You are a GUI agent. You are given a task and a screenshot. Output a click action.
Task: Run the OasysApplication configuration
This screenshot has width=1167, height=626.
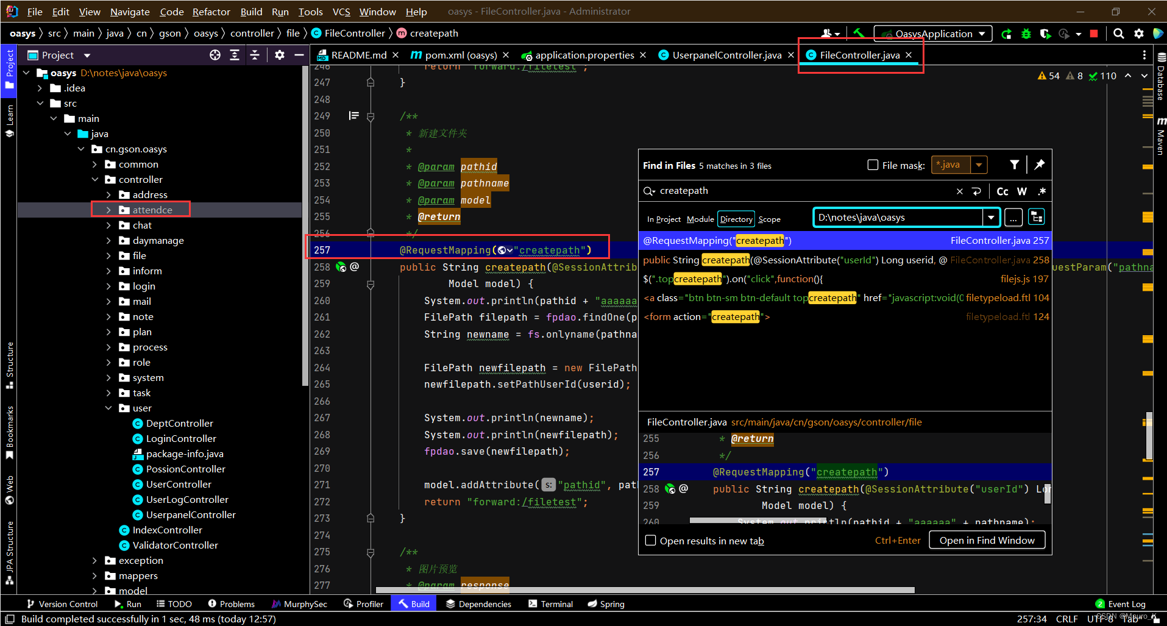[1006, 34]
